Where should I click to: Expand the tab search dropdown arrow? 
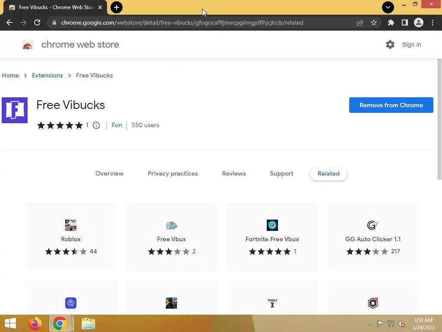[388, 7]
